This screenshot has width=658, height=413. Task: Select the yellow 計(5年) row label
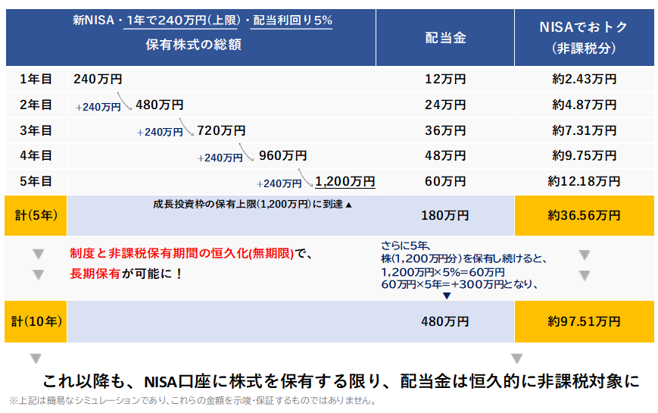tap(36, 215)
